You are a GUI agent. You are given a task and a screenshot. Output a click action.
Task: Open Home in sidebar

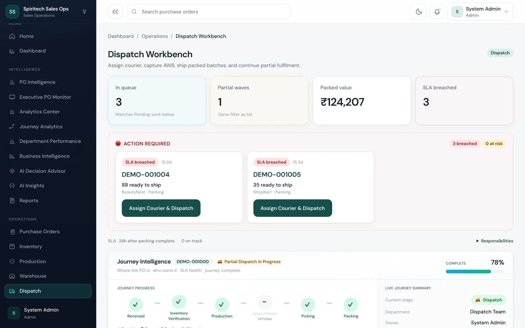tap(48, 36)
